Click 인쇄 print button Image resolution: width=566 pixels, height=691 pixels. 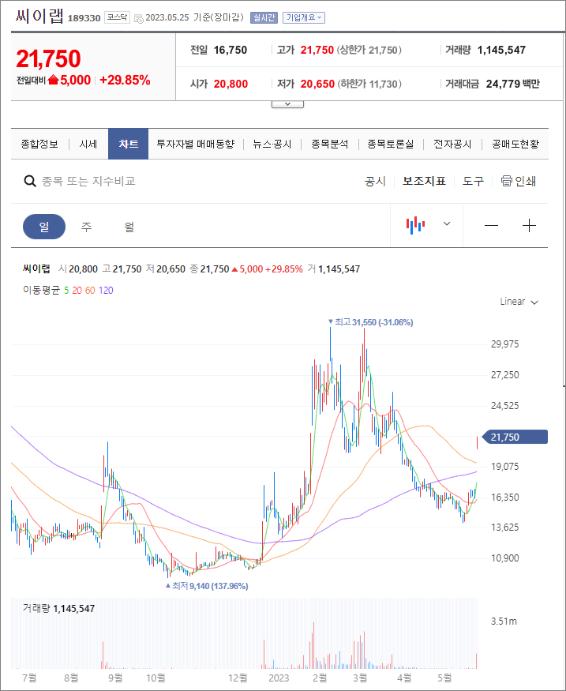tap(519, 181)
